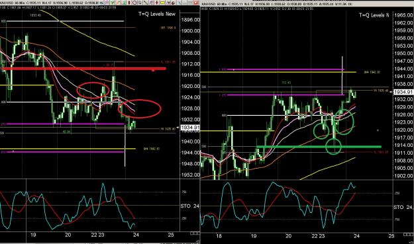
Task: Click the red X toolbar button
Action: pyautogui.click(x=195, y=3)
